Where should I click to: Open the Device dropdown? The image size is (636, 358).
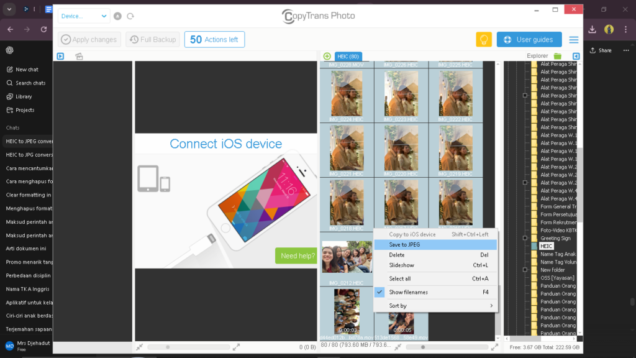click(84, 16)
